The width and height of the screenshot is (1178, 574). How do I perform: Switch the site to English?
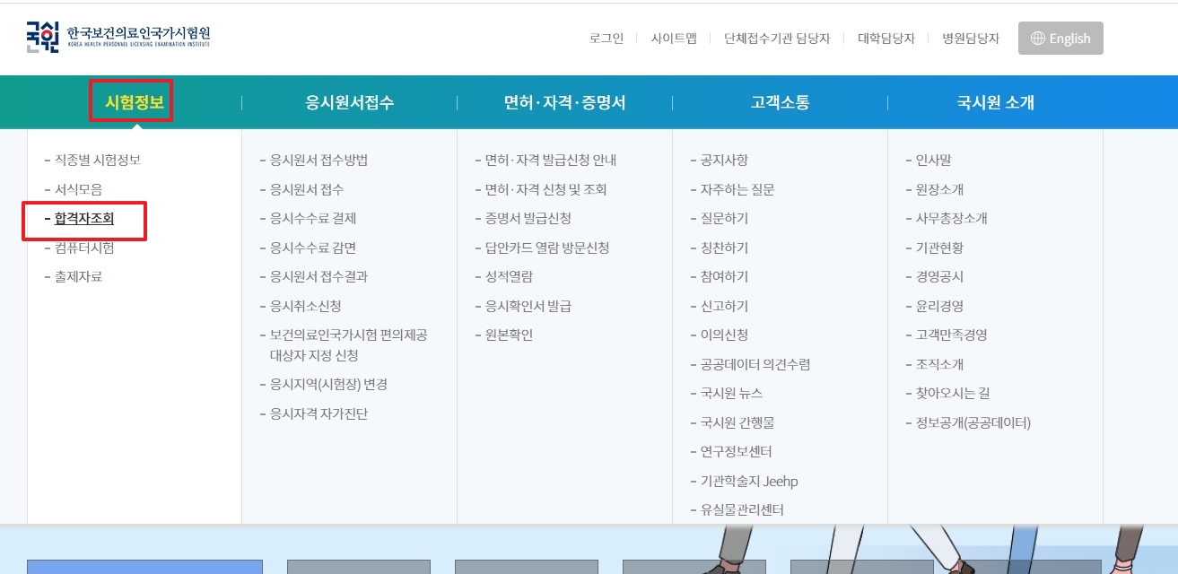point(1060,38)
